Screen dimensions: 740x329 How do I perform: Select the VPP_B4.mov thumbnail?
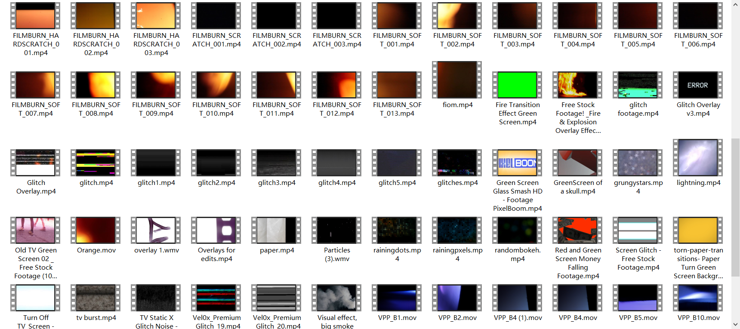577,298
